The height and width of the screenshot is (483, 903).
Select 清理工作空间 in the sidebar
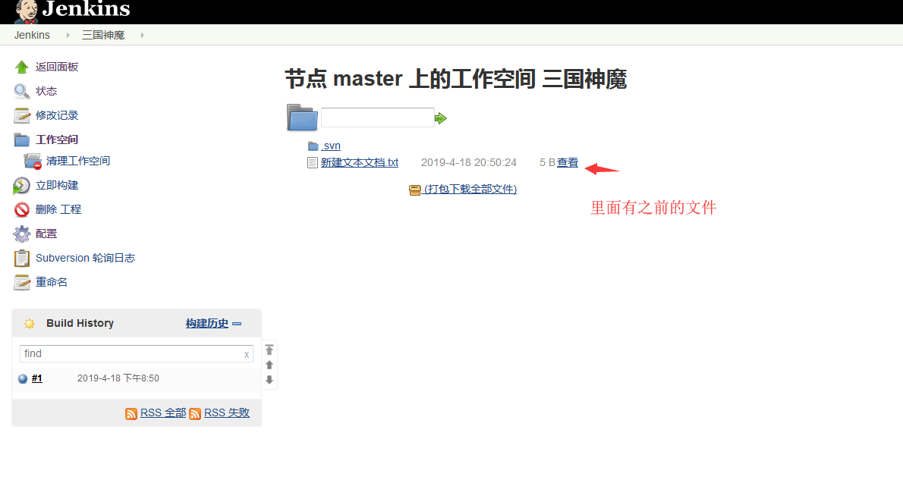(77, 161)
